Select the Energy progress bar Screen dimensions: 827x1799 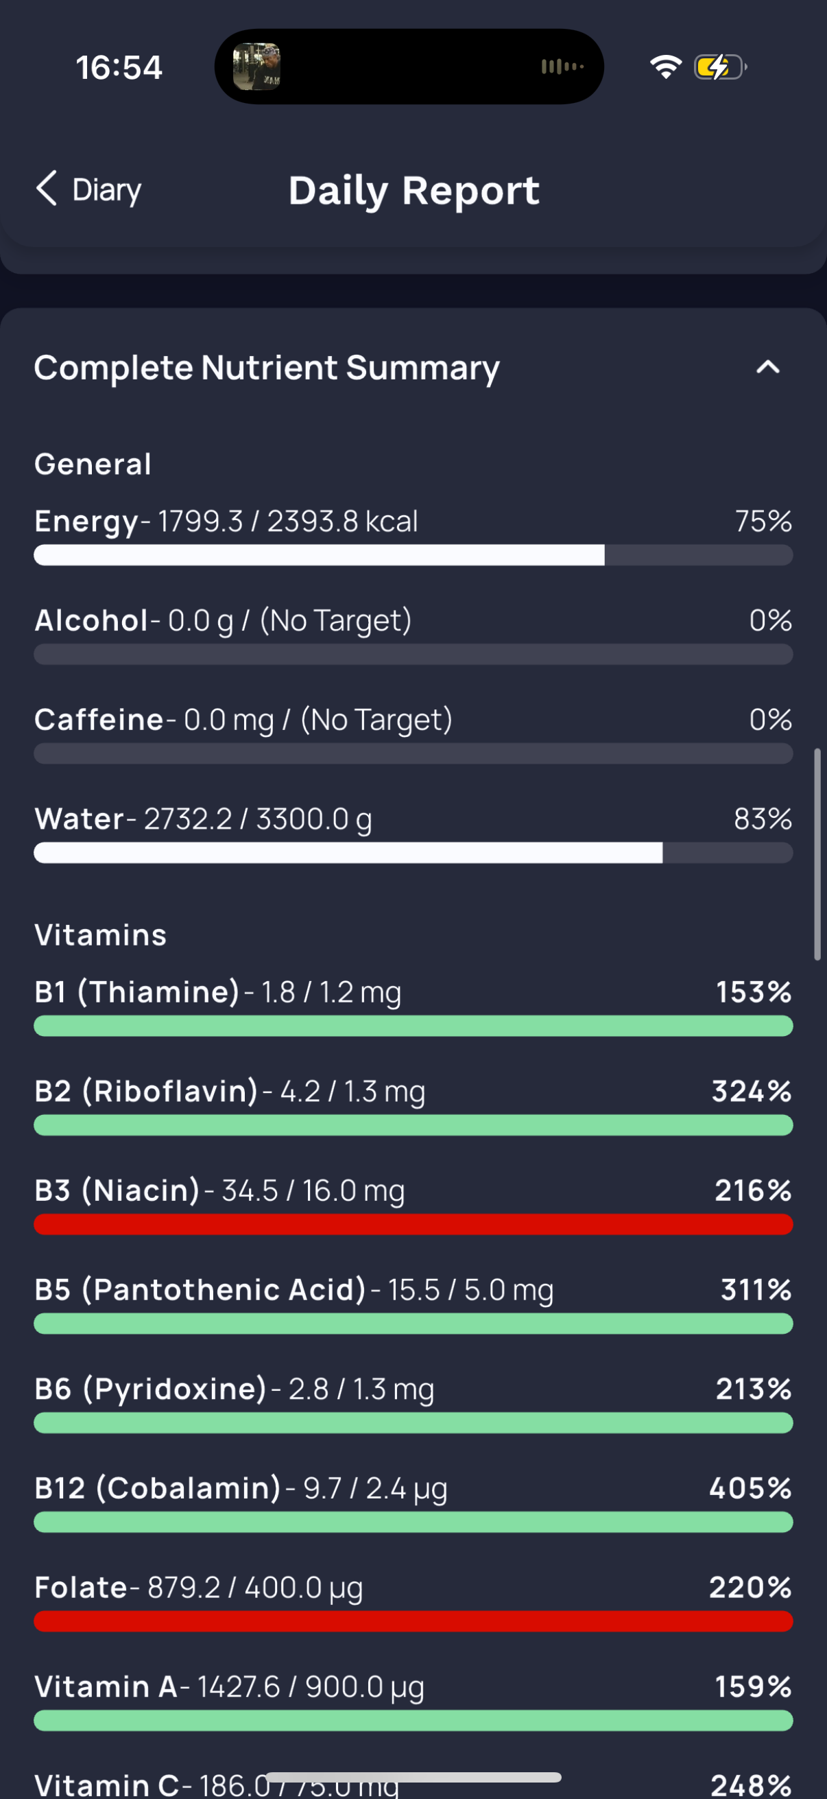pos(413,555)
